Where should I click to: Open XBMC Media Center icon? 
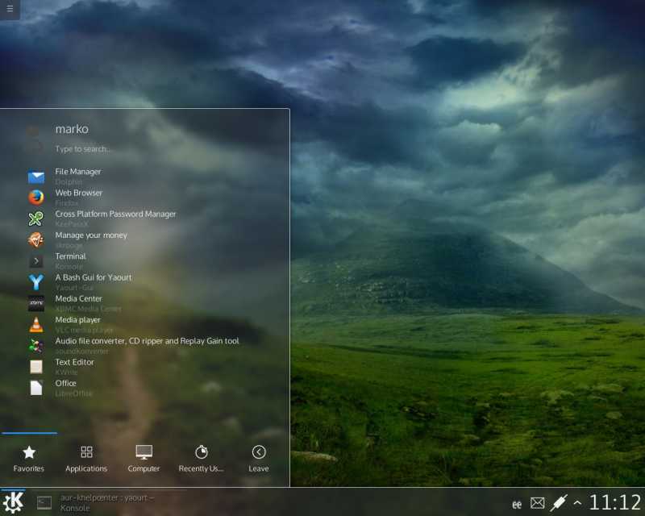[36, 303]
